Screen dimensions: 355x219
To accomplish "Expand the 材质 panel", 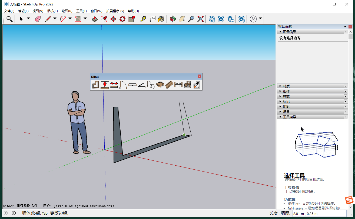I will tap(280, 86).
